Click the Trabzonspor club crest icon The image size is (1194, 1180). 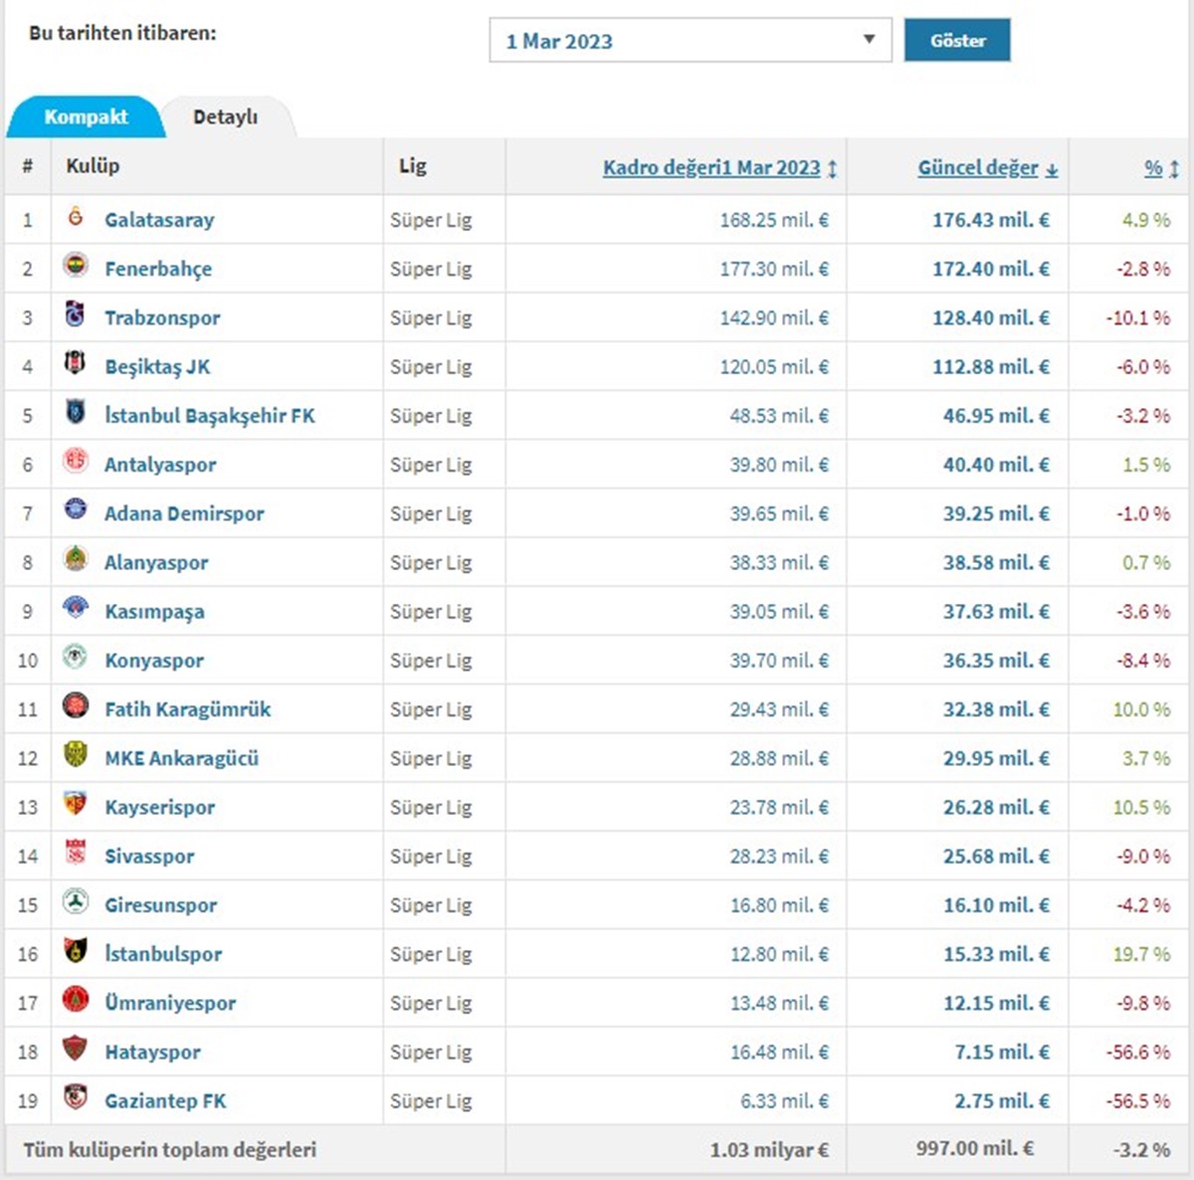tap(76, 314)
